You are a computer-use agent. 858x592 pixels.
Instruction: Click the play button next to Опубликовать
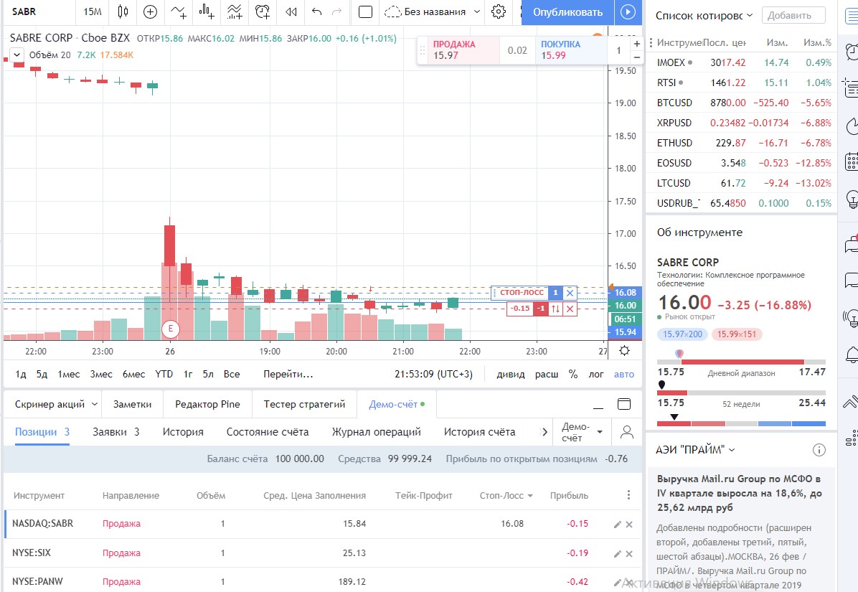point(628,11)
